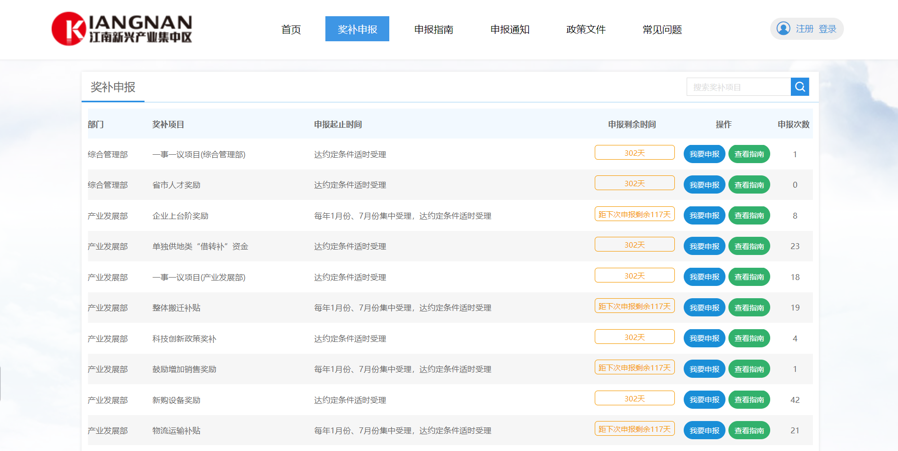This screenshot has width=898, height=451.
Task: Click the 申报起止时间 column header
Action: click(338, 124)
